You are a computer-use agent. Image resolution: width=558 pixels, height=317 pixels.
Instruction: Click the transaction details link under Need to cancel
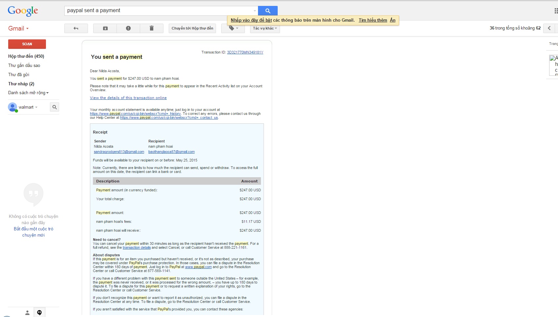tap(137, 248)
